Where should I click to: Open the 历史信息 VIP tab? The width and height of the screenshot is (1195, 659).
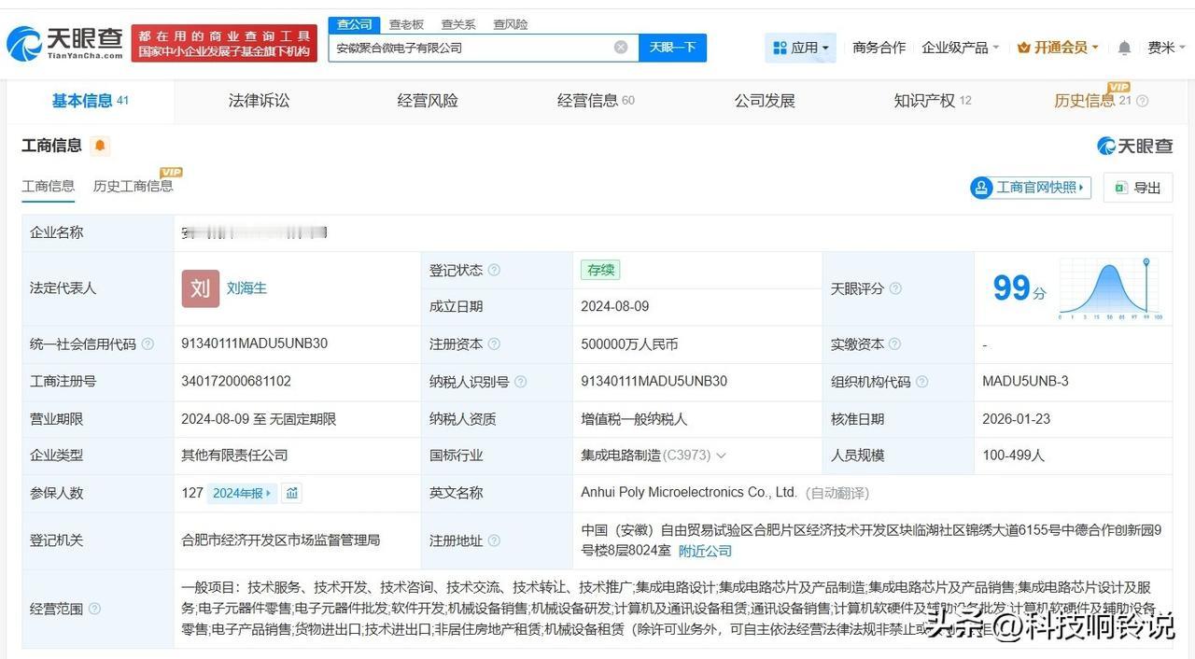tap(1092, 101)
